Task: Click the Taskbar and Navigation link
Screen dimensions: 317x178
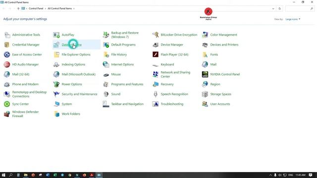Action: click(127, 104)
